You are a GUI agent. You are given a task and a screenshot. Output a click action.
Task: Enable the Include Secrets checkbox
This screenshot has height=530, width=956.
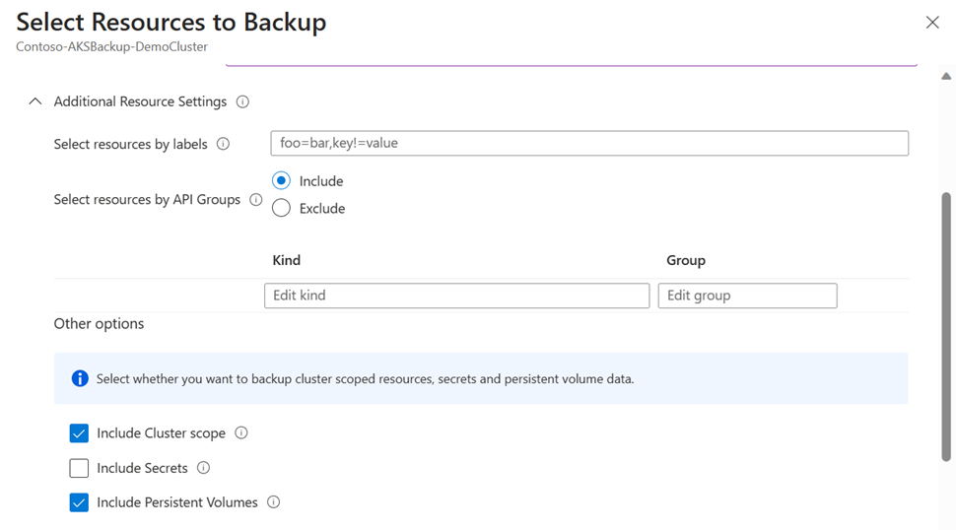[x=80, y=468]
